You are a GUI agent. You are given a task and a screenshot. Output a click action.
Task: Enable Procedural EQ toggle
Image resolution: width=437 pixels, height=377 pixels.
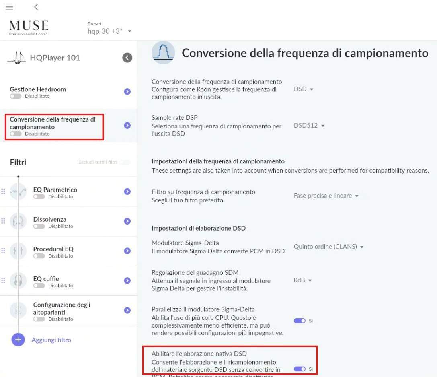[39, 256]
